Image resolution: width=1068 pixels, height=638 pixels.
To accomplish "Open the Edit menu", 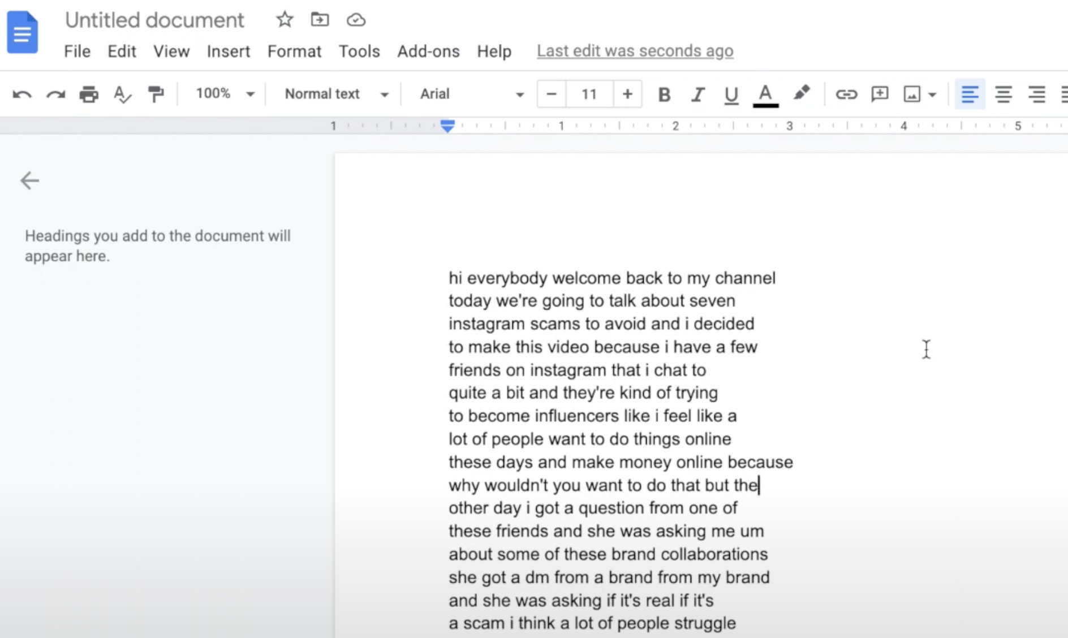I will tap(122, 51).
